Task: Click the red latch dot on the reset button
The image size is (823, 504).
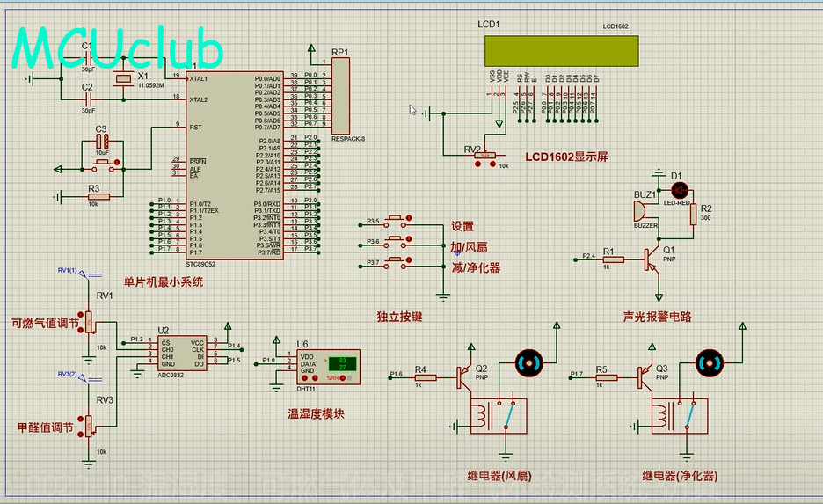Action: [x=117, y=162]
